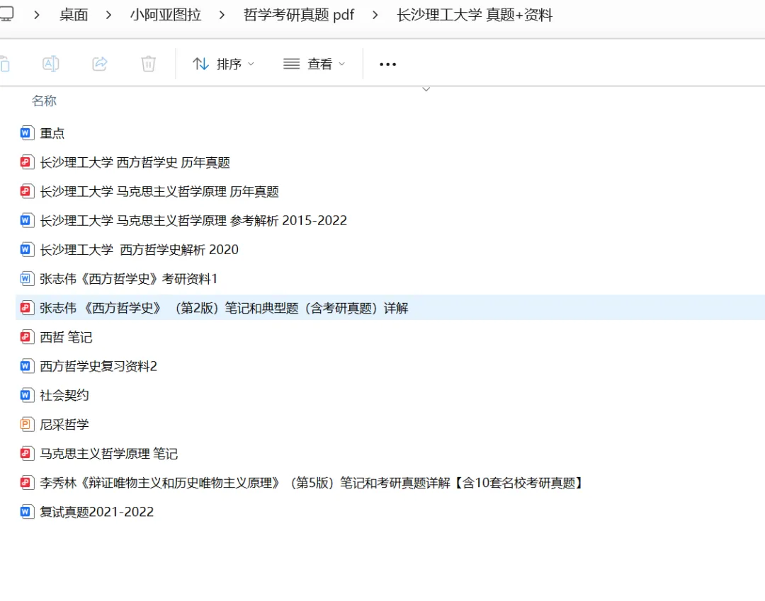Select 长沙理工大学 马克思主义哲学原理 历年真题
765x601 pixels.
tap(159, 192)
